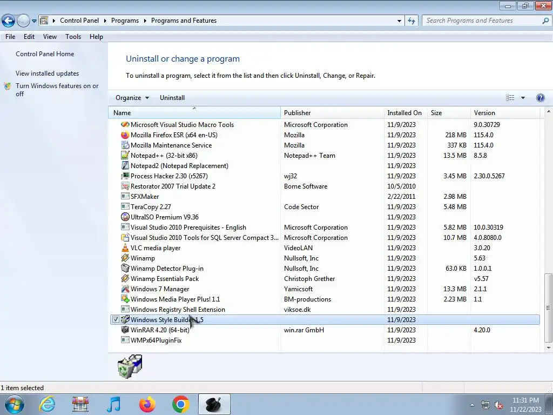This screenshot has height=415, width=553.
Task: Click the scrollbar up arrow
Action: 548,111
